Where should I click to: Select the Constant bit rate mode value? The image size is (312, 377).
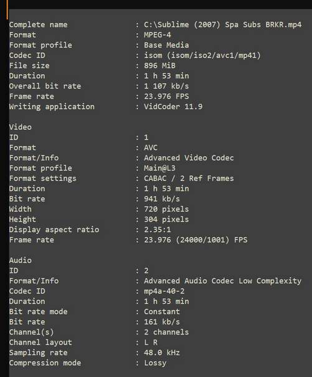click(162, 311)
